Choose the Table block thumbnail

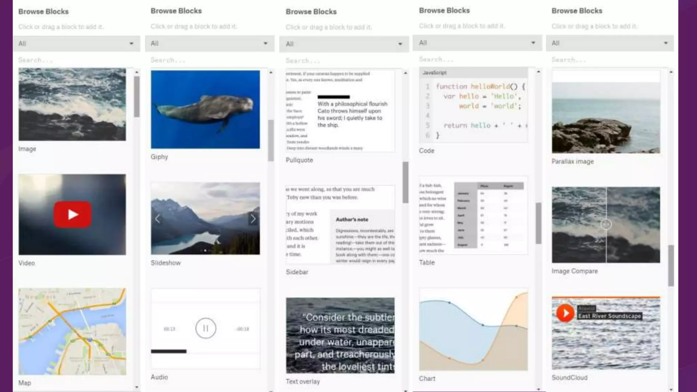[x=473, y=215]
